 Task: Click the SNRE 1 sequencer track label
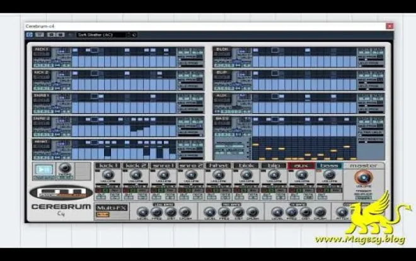(x=41, y=96)
